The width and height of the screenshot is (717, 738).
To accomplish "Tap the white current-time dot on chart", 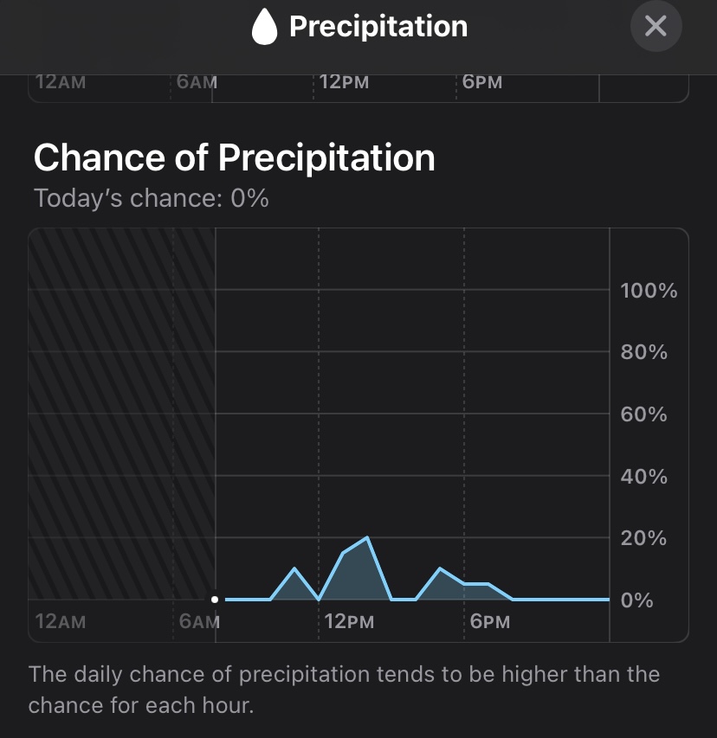I will click(x=215, y=600).
